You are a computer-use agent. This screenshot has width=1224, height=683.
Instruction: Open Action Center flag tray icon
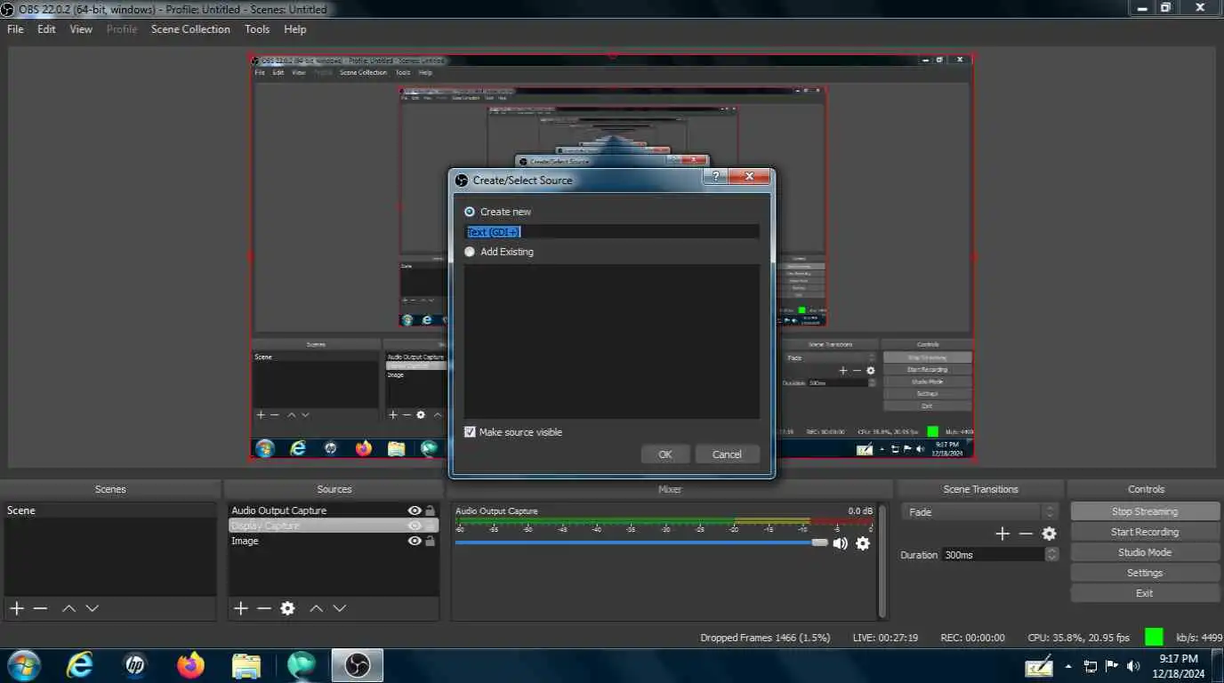tap(1112, 665)
